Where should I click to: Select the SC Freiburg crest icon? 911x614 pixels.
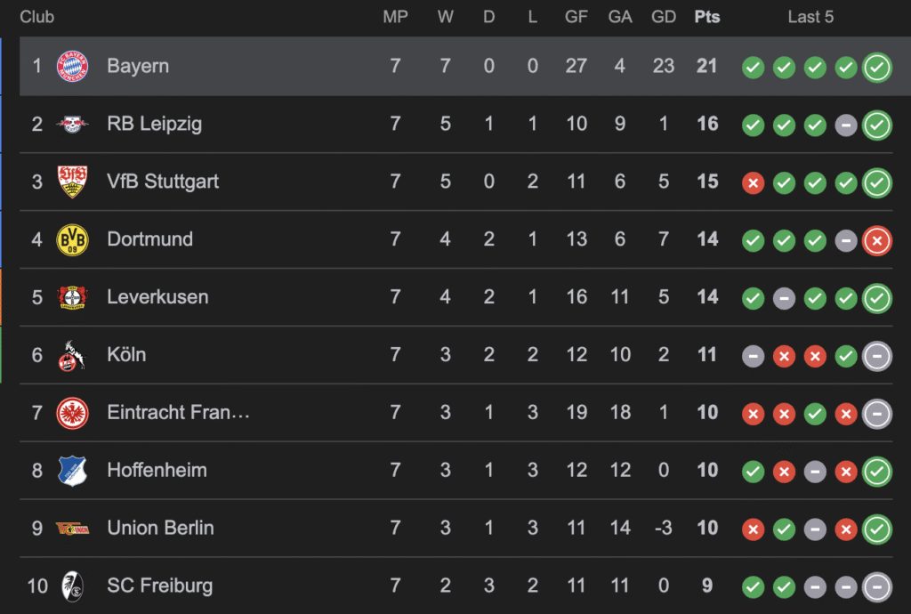pos(72,586)
